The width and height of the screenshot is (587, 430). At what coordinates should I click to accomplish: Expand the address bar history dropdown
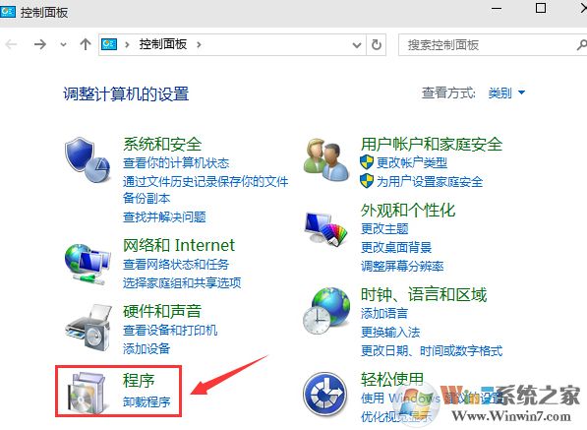357,45
